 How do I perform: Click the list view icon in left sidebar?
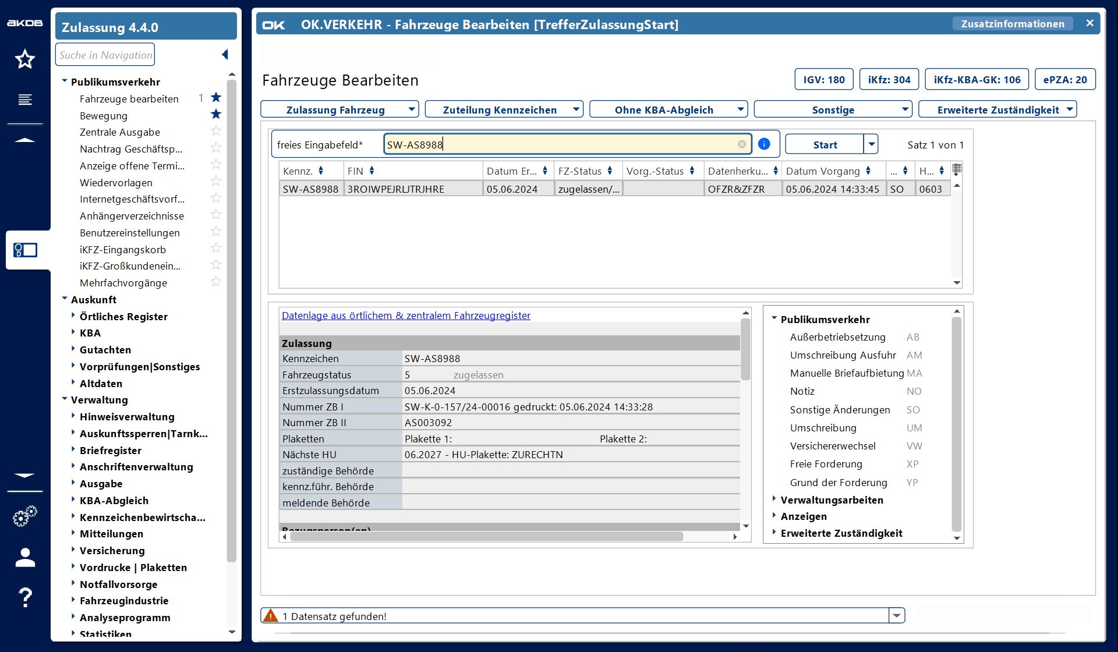coord(24,100)
